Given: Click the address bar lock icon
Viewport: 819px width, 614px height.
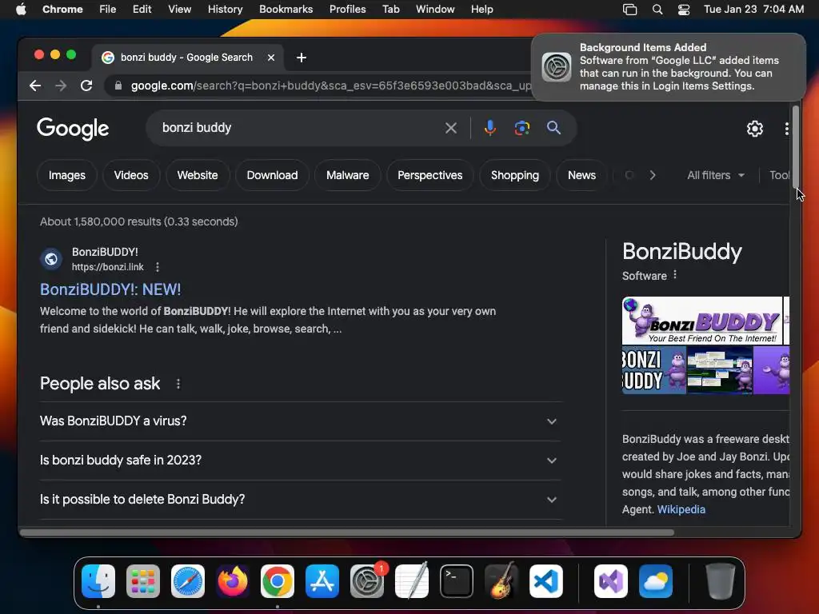Looking at the screenshot, I should click(x=118, y=86).
